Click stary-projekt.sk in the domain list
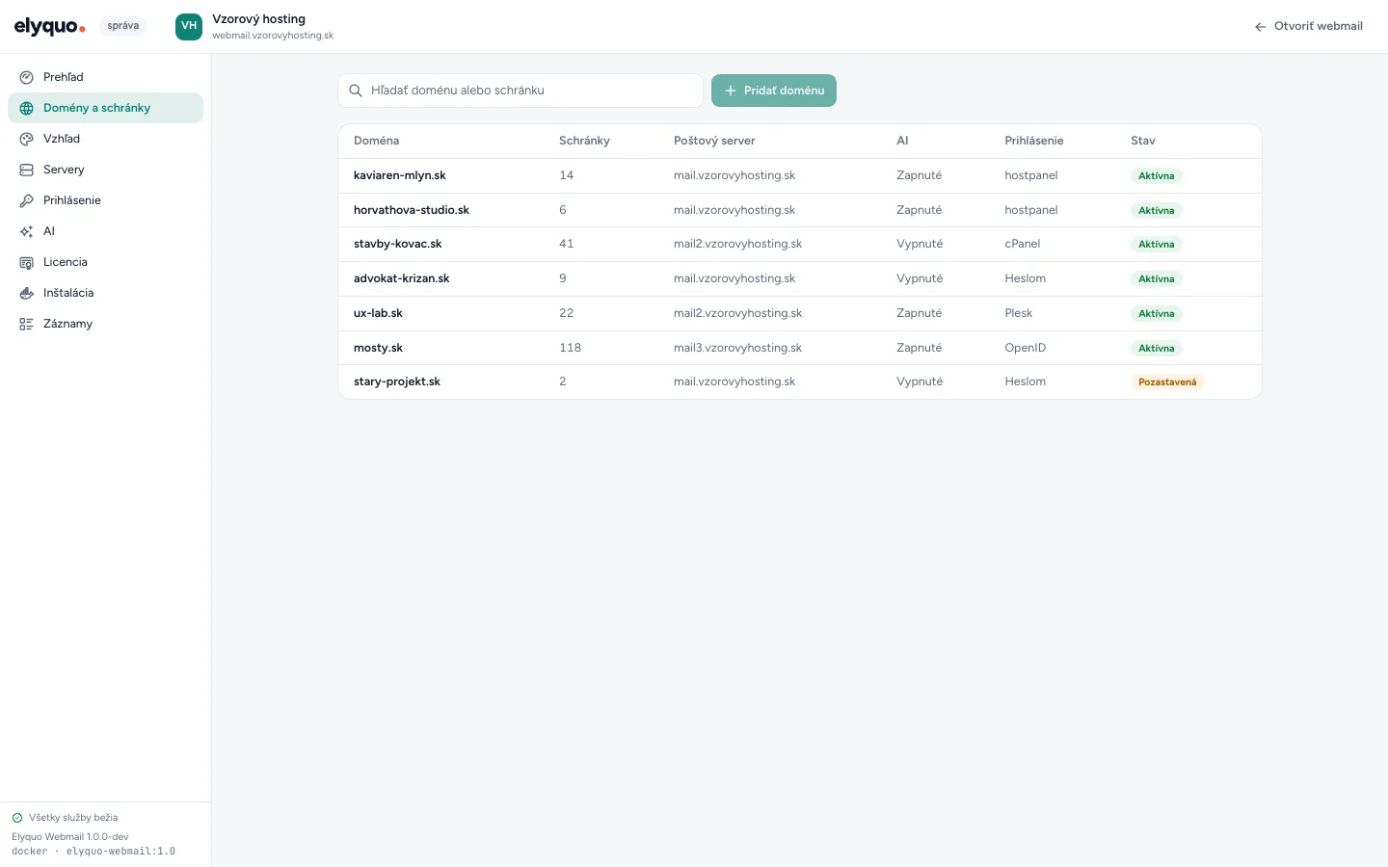Viewport: 1388px width, 867px height. pyautogui.click(x=397, y=381)
